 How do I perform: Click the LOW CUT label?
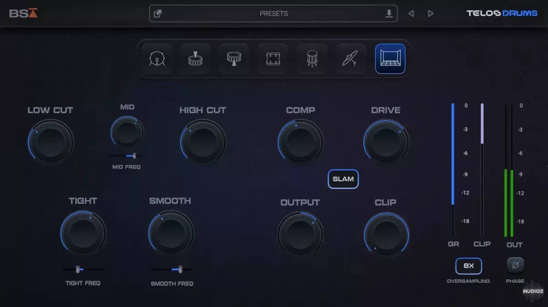(50, 110)
